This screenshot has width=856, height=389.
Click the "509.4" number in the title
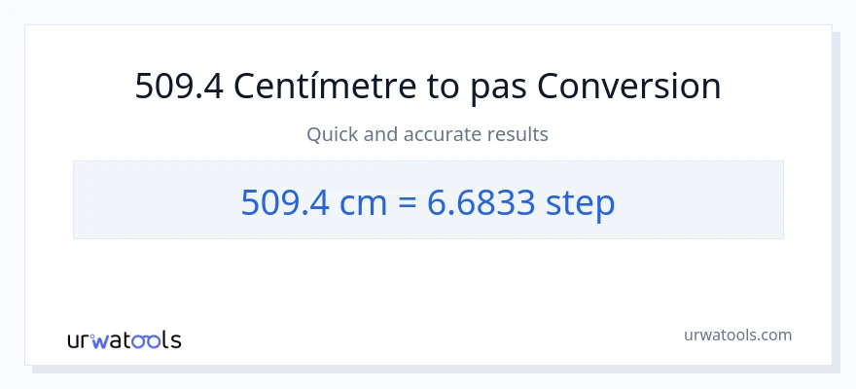(x=180, y=87)
